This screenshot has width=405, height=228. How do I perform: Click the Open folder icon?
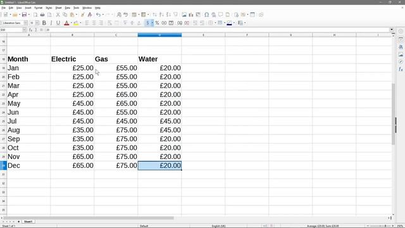15,15
